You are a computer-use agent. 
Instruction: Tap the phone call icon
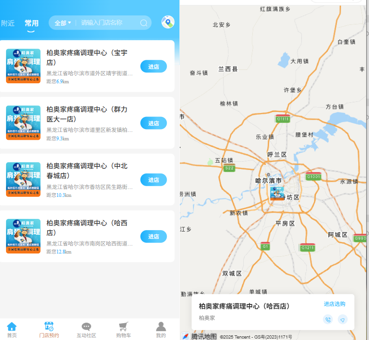point(327,319)
